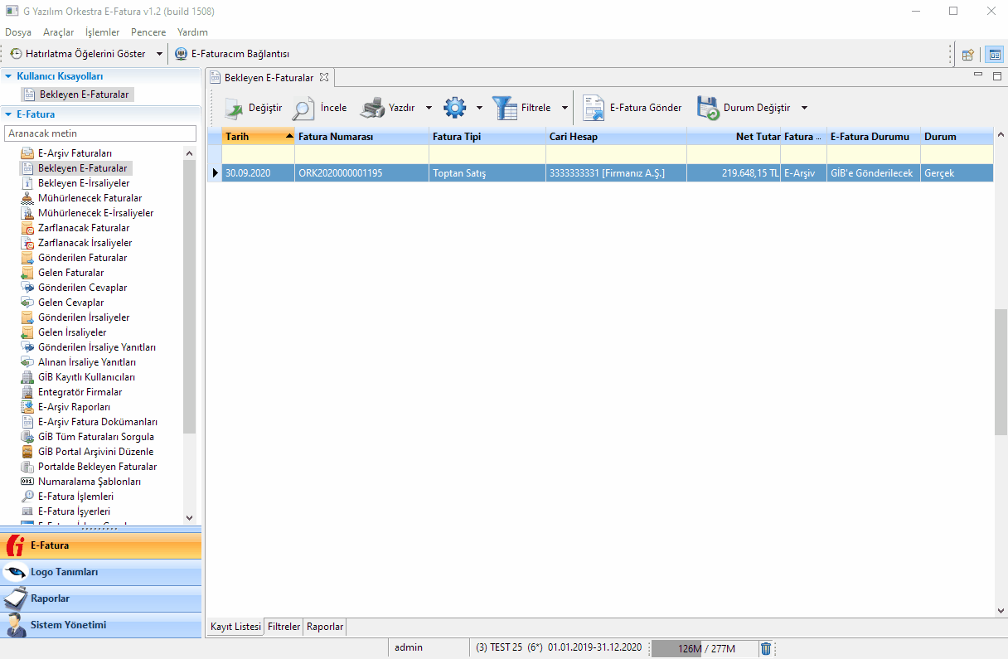Click the Aranacak metin search field

click(100, 133)
